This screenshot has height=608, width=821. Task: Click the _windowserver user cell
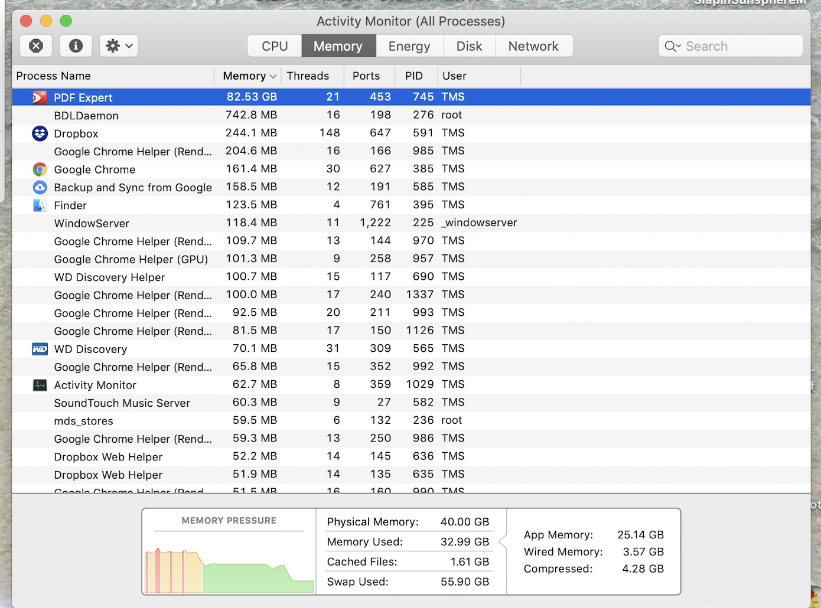[479, 223]
